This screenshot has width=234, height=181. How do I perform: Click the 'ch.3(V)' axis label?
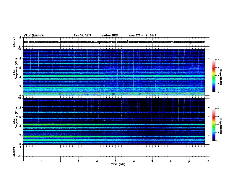tap(14, 152)
